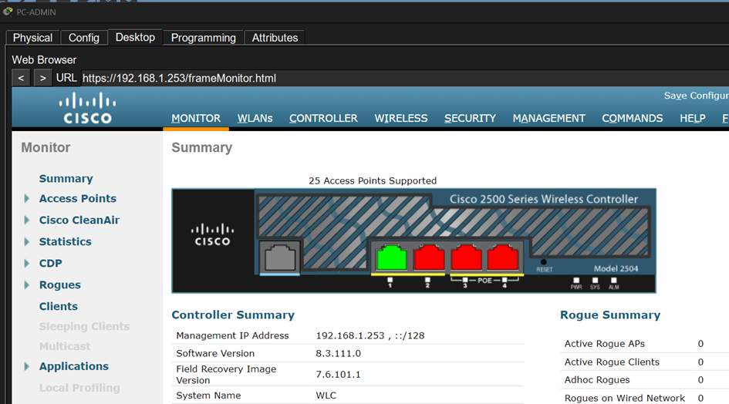Open the Rogues sidebar link
Image resolution: width=729 pixels, height=404 pixels.
(x=59, y=285)
